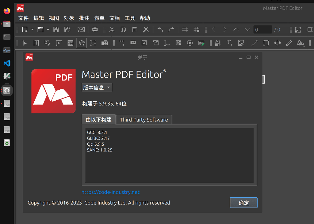Open the 工具 menu
Image resolution: width=314 pixels, height=224 pixels.
(x=130, y=18)
